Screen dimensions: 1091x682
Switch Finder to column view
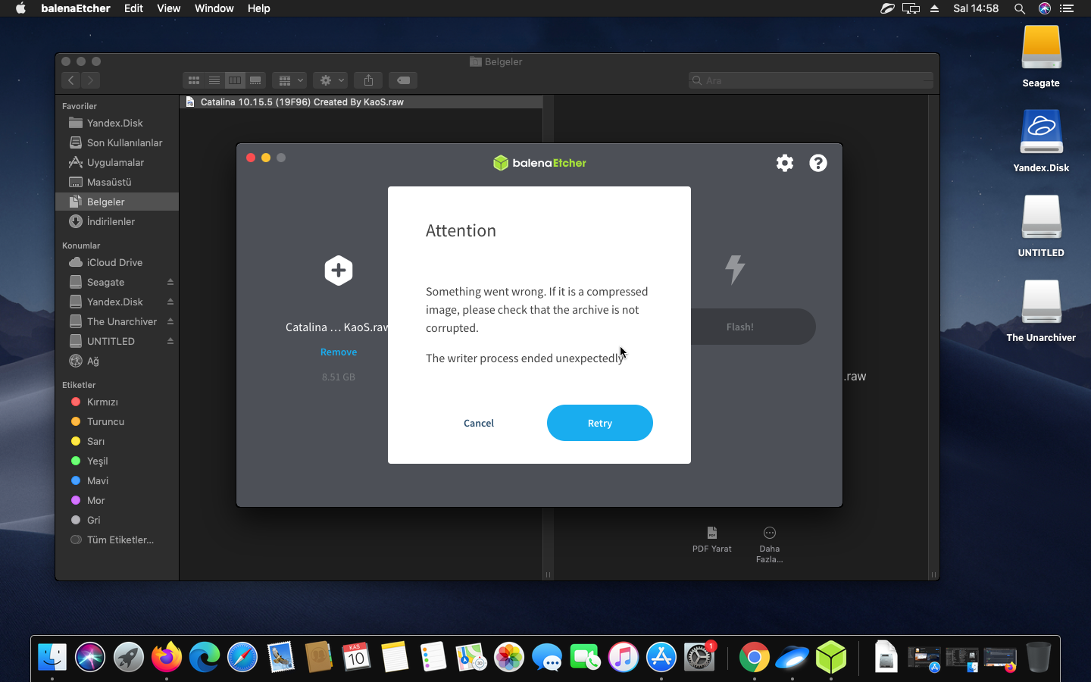click(235, 80)
